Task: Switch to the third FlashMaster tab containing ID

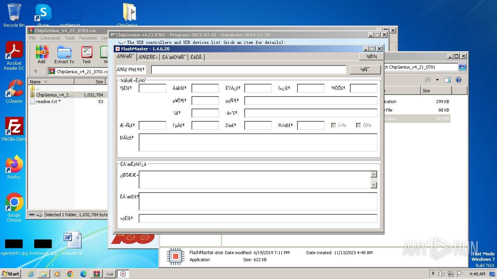Action: [174, 57]
